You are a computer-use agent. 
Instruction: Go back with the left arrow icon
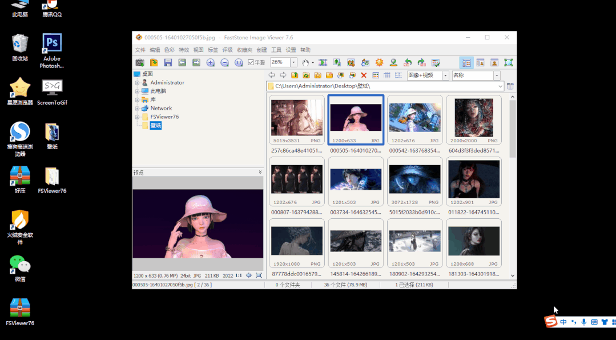(x=272, y=75)
